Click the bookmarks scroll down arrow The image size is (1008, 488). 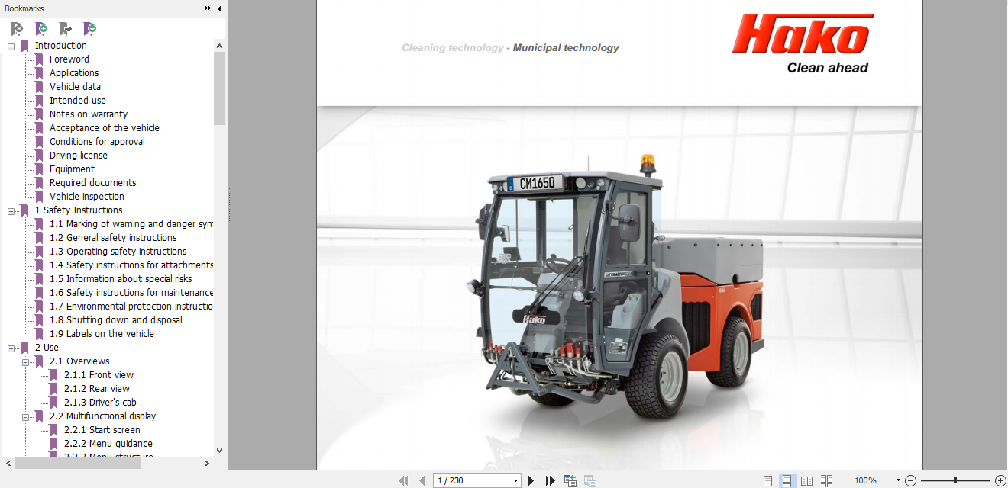pyautogui.click(x=220, y=451)
